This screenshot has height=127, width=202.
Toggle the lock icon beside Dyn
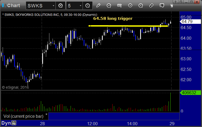tap(14, 123)
